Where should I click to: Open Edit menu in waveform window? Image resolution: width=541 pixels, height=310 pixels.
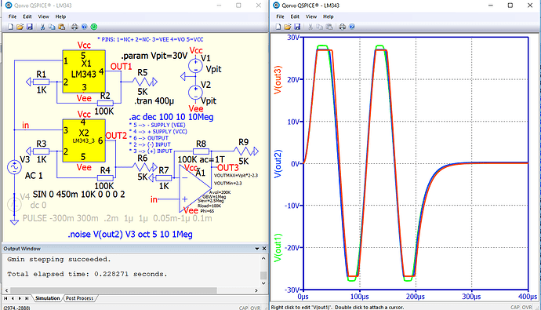(x=295, y=16)
